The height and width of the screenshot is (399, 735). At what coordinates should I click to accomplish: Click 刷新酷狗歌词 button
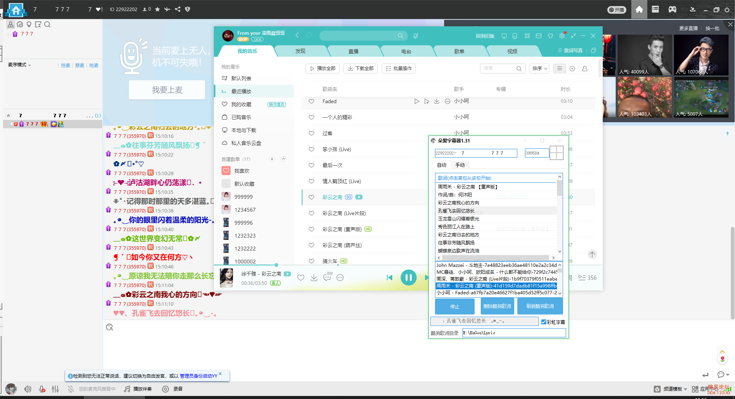pos(540,306)
